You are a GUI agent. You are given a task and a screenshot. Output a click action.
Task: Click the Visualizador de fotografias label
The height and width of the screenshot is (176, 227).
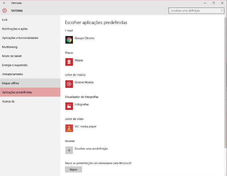point(82,97)
